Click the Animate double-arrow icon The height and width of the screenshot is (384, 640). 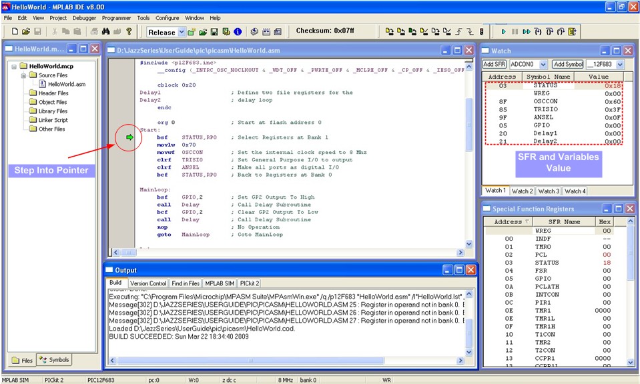527,31
